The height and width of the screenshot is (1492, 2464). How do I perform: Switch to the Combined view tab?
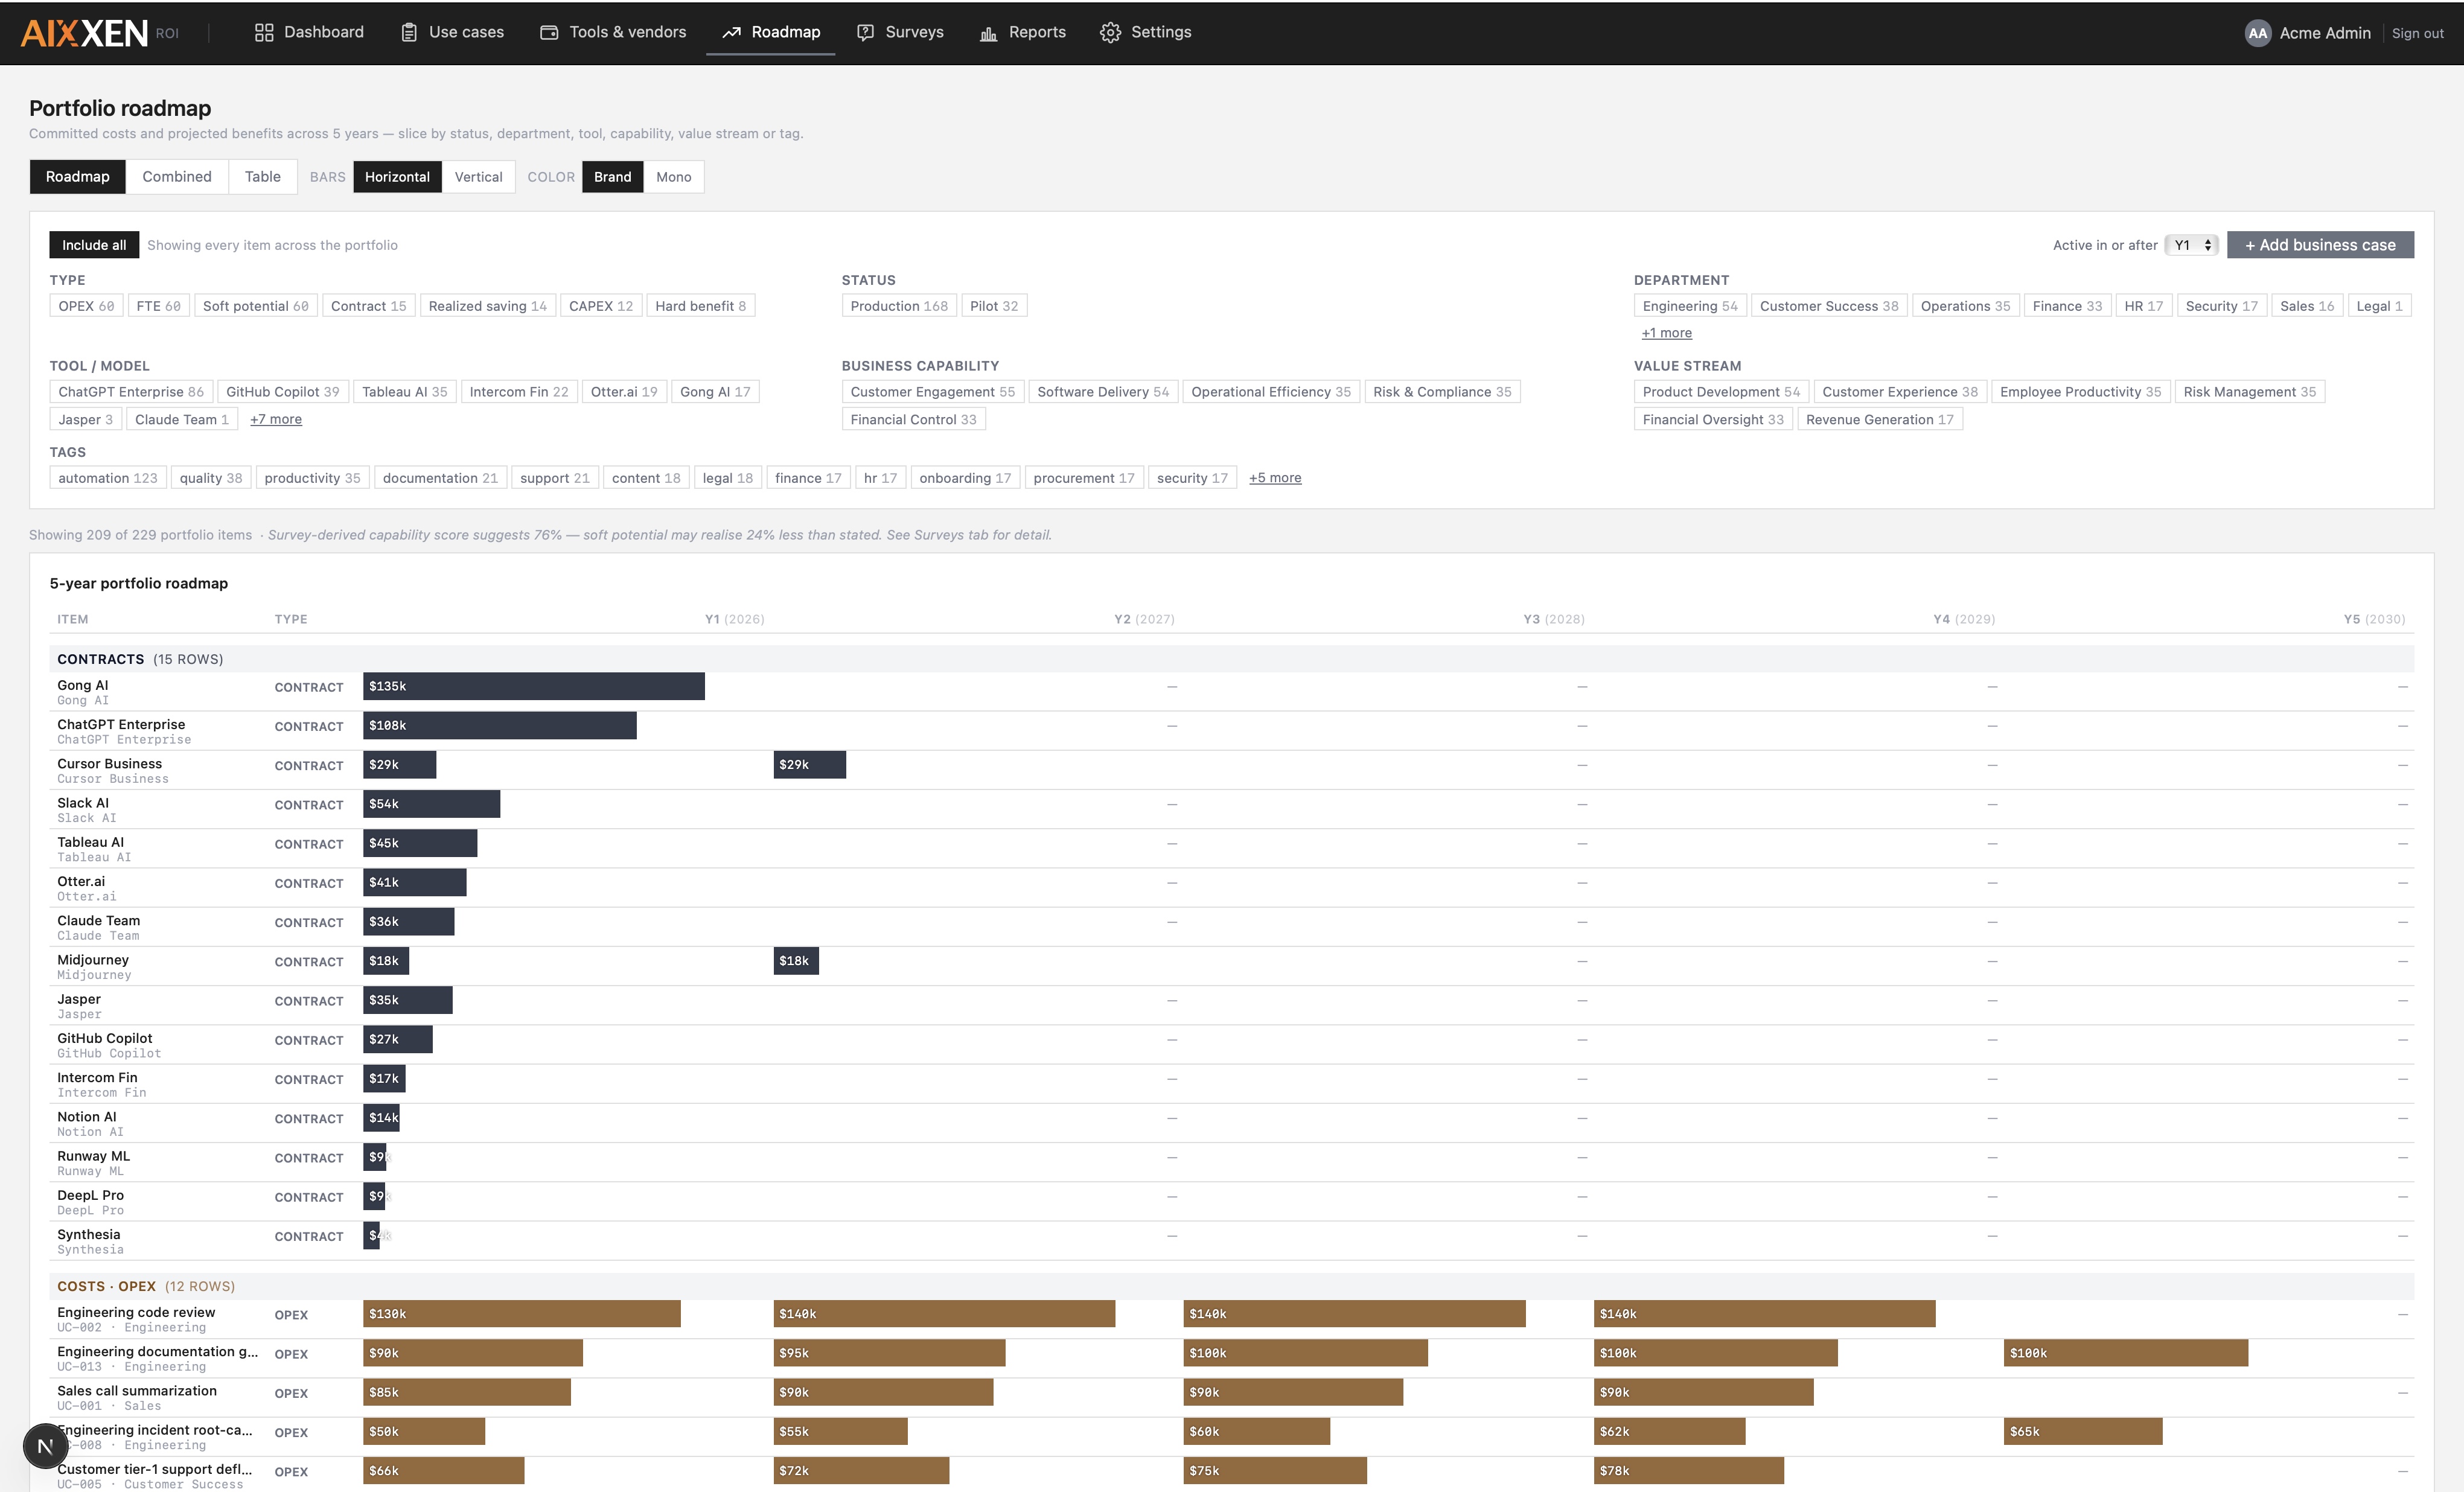pyautogui.click(x=177, y=177)
